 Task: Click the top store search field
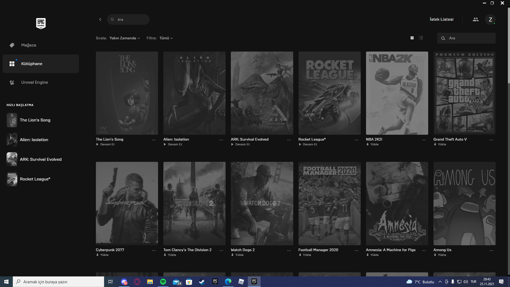(128, 19)
